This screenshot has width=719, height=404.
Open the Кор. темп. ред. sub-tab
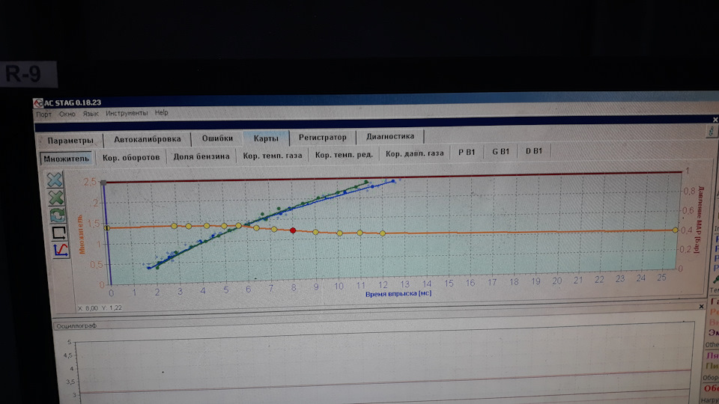pos(344,154)
